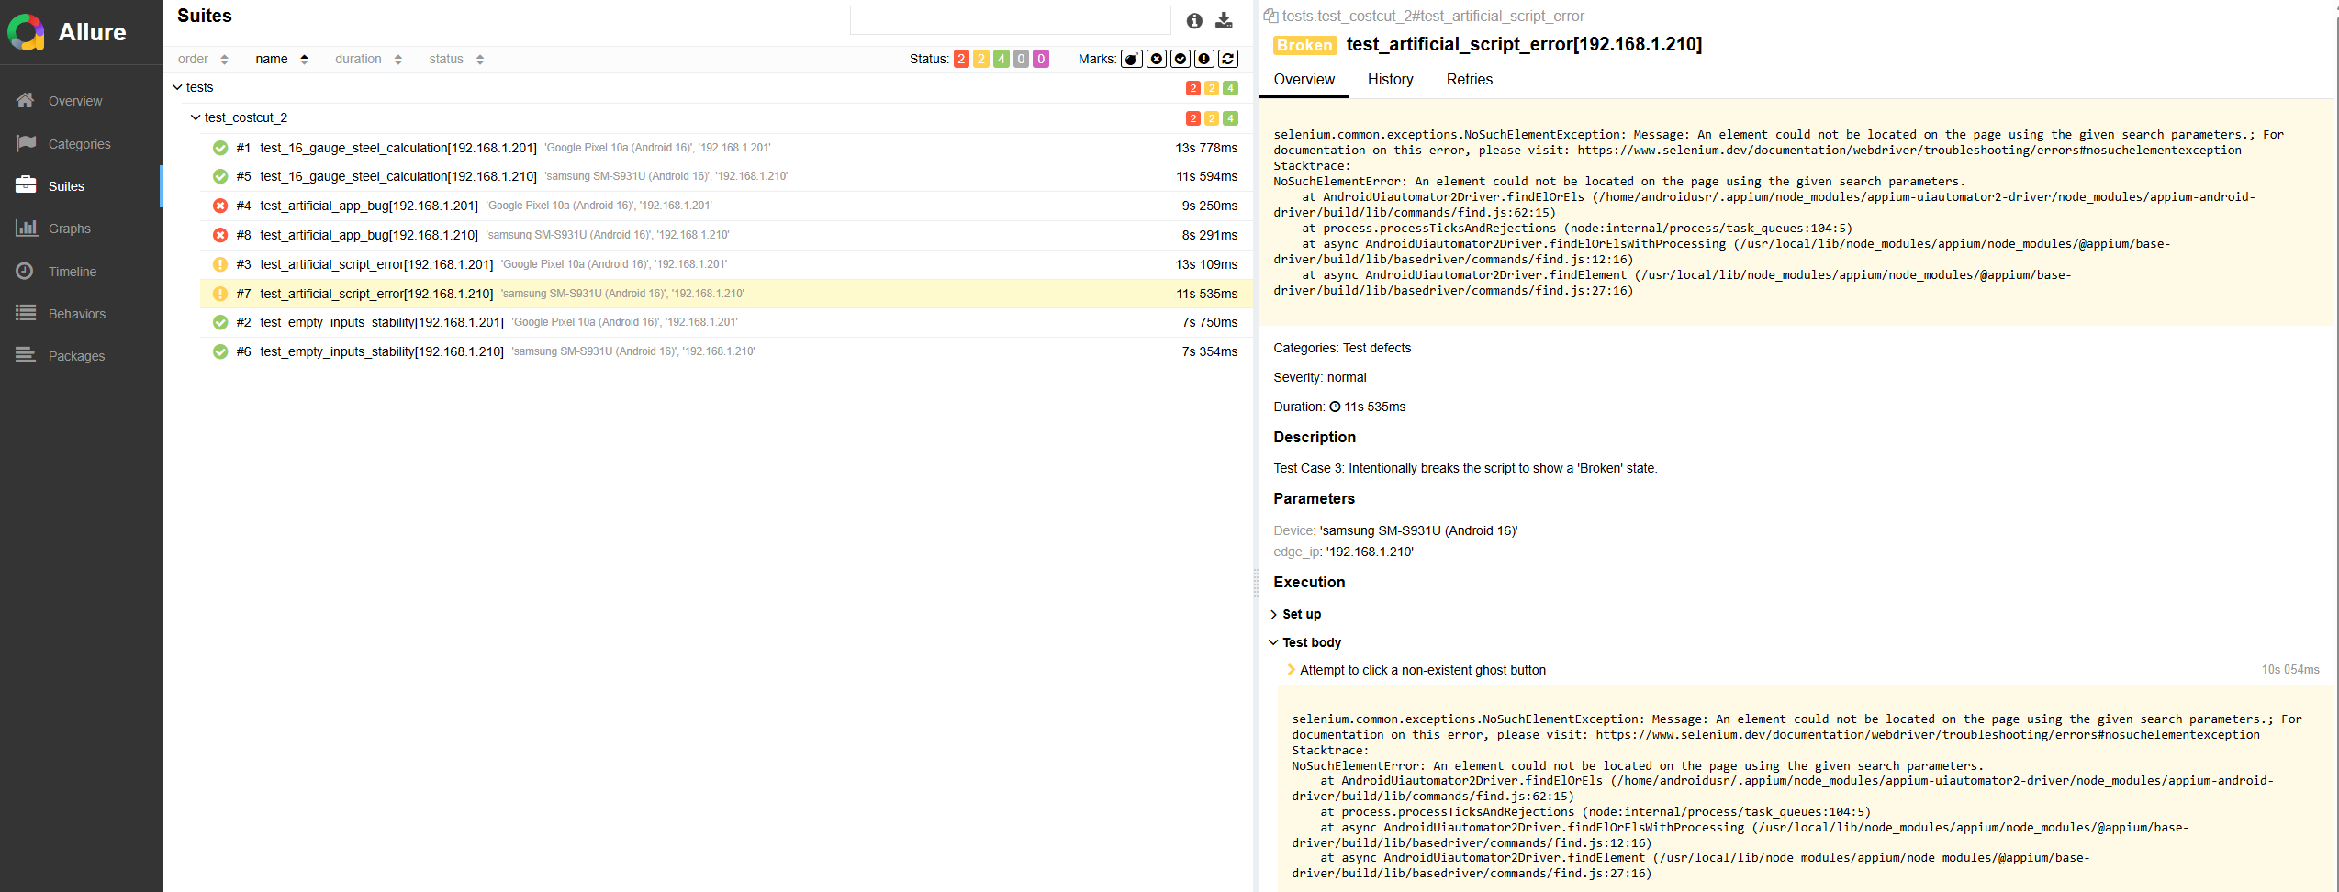Open test #6 test_empty_inputs_stability 192.168.1.210
This screenshot has height=892, width=2339.
click(x=726, y=351)
